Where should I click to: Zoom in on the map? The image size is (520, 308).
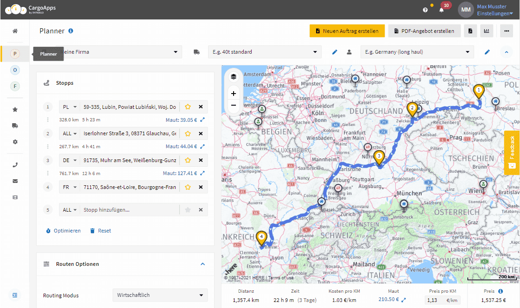(x=233, y=94)
